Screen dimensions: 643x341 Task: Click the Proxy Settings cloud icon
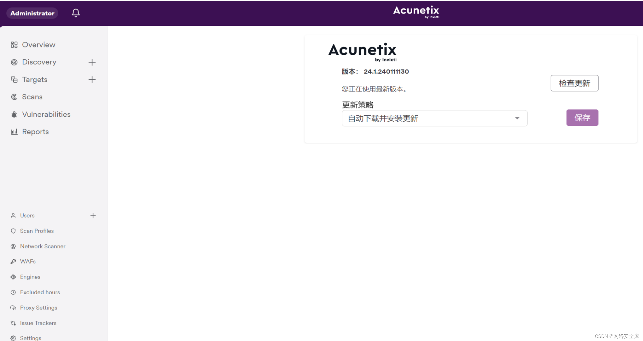pos(13,308)
